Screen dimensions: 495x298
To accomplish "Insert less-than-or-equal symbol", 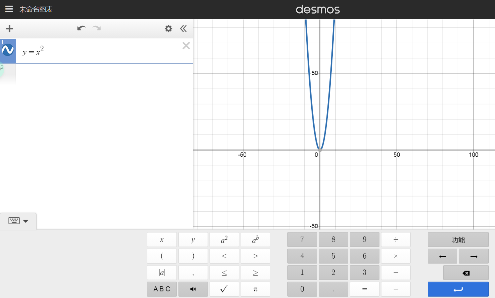I will [224, 273].
